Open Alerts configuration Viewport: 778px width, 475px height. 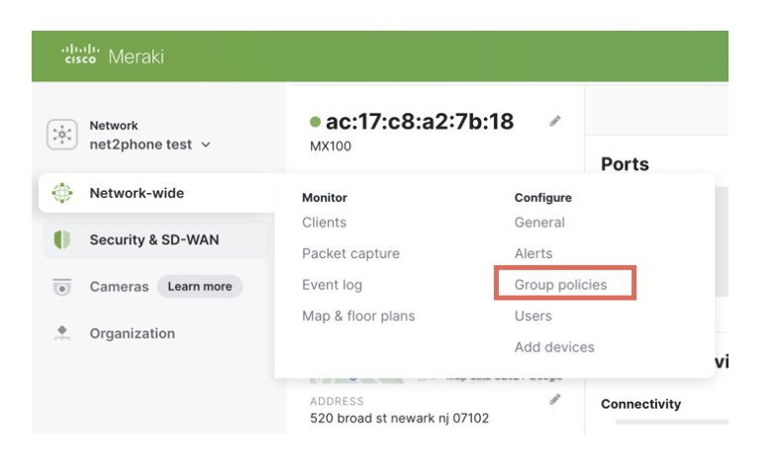click(533, 253)
